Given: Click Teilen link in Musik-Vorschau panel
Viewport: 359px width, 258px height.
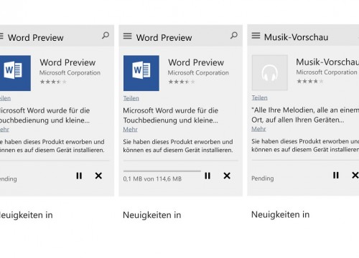Looking at the screenshot, I should pyautogui.click(x=259, y=97).
